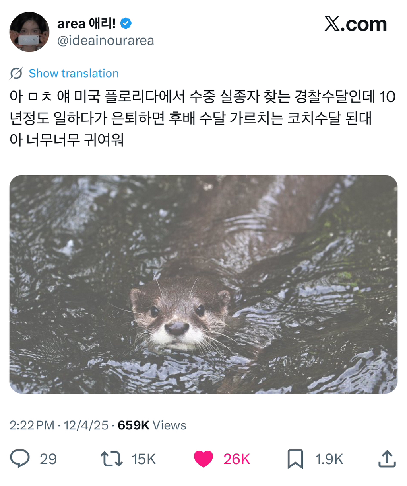This screenshot has height=486, width=407.
Task: Click the translation icon beside Show translation
Action: tap(16, 73)
